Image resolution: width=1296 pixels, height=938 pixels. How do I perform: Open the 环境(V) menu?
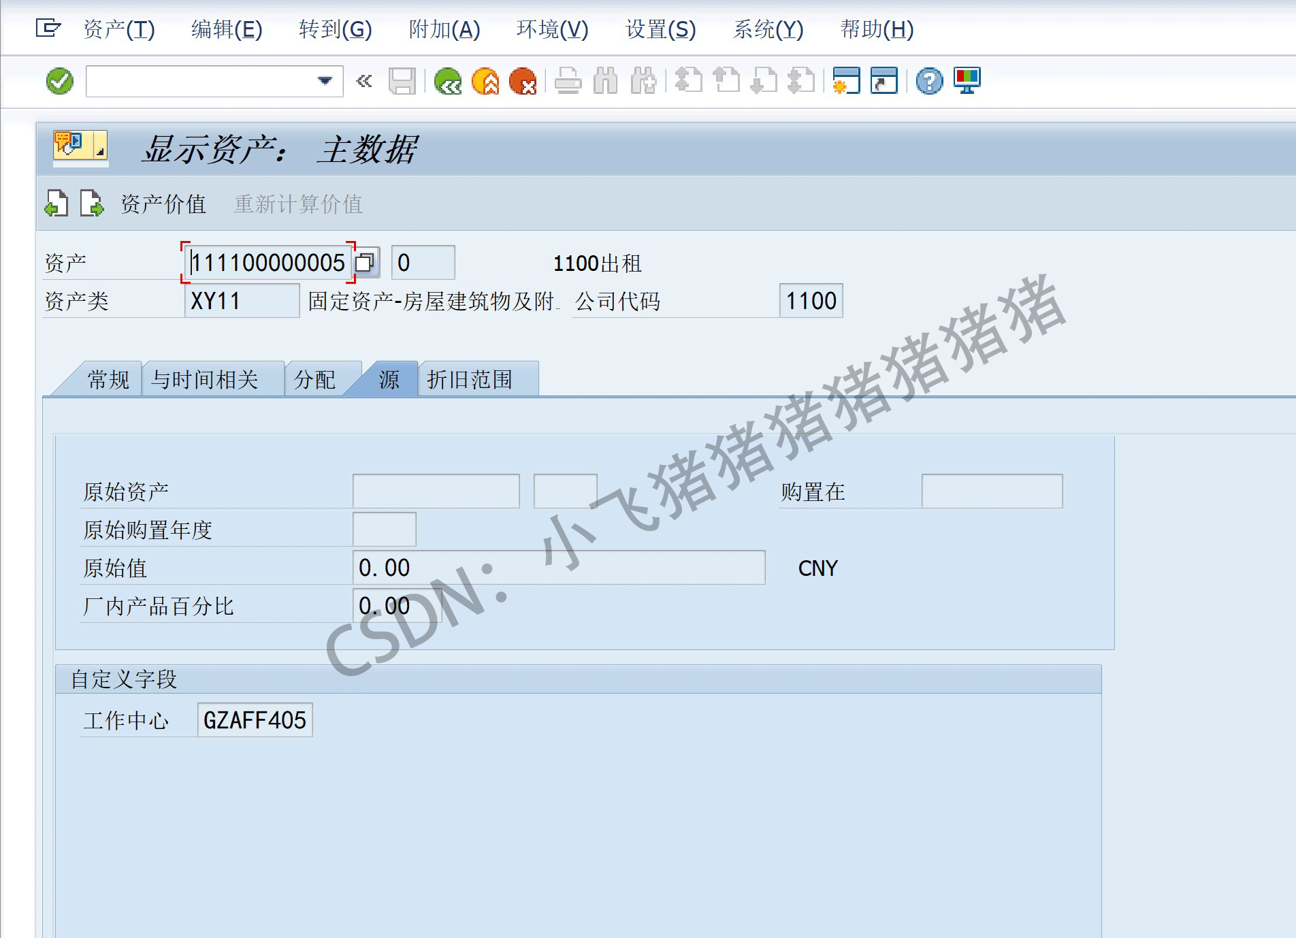552,29
